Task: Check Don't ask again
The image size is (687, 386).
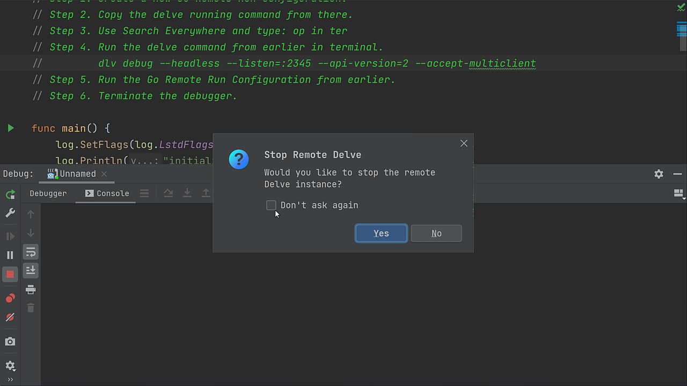Action: pos(271,205)
